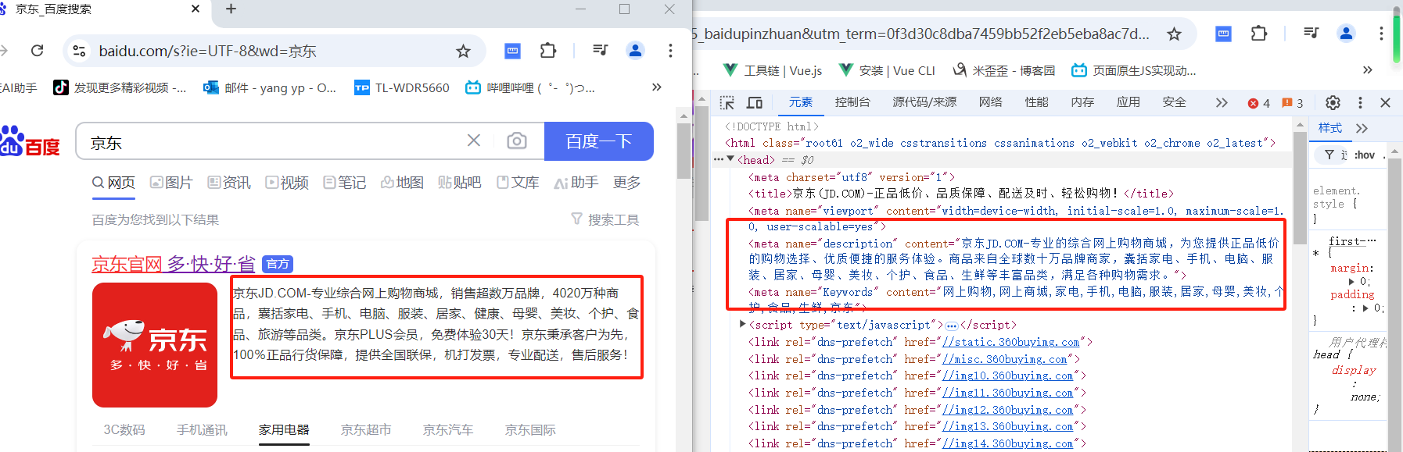Open profile avatar in left browser

635,51
